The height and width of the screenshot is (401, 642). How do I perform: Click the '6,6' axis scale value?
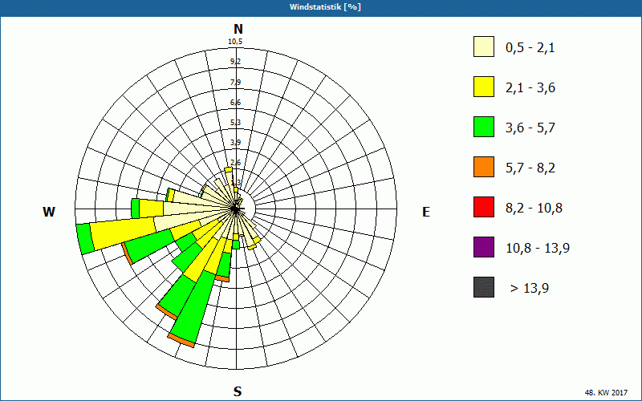click(235, 103)
